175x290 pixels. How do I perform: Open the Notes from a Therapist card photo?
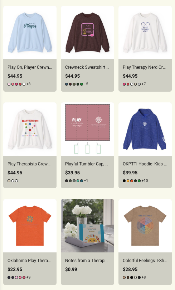87,226
